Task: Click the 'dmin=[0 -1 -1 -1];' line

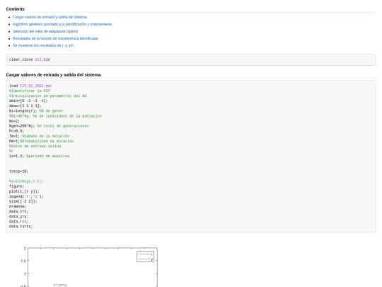Action: (28, 101)
